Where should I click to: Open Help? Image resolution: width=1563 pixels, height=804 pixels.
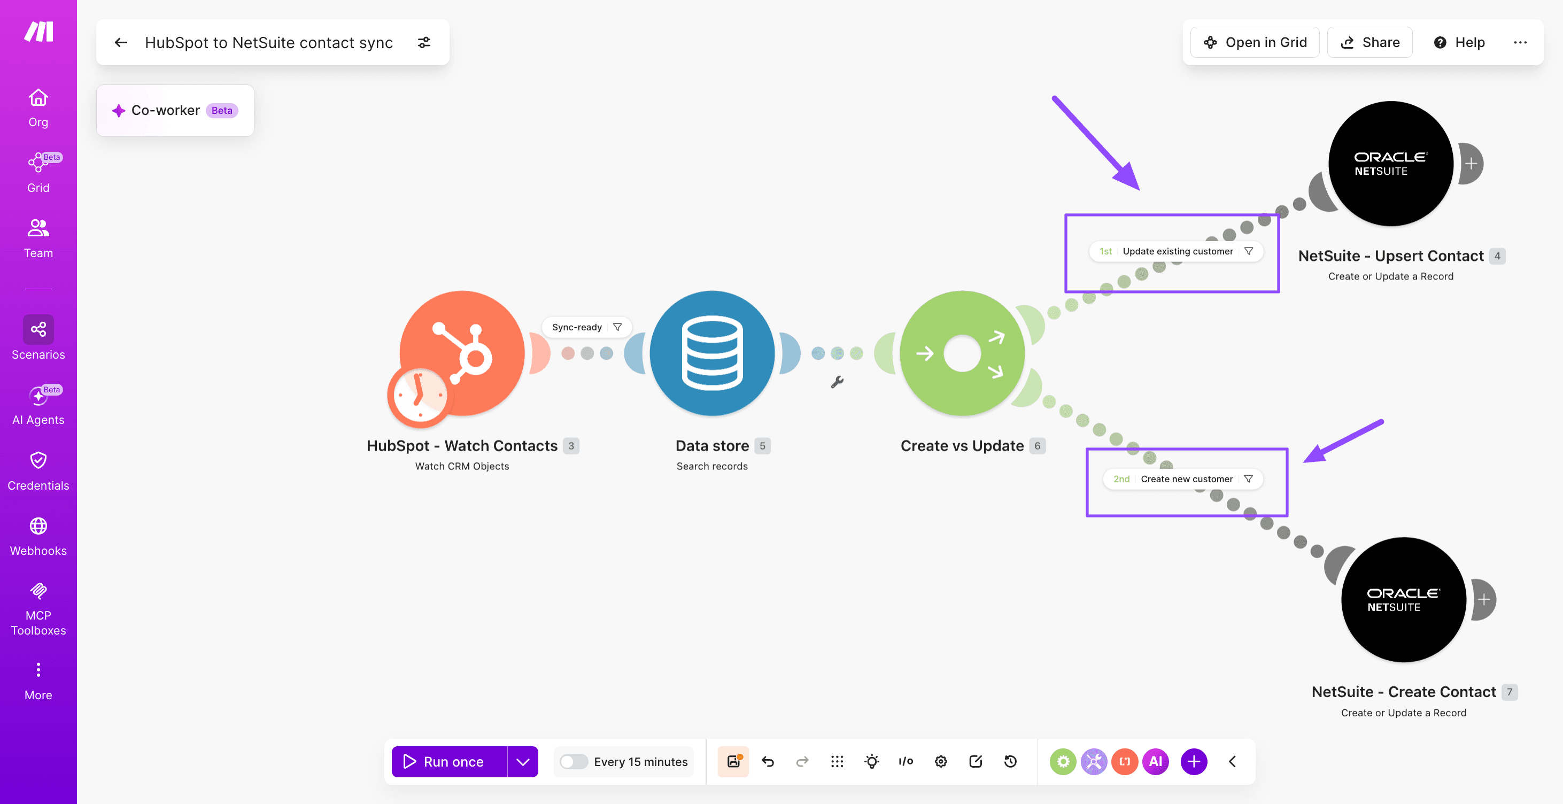[x=1459, y=42]
